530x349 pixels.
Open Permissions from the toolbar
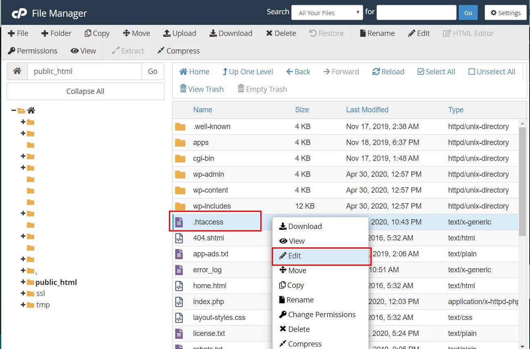(x=33, y=51)
